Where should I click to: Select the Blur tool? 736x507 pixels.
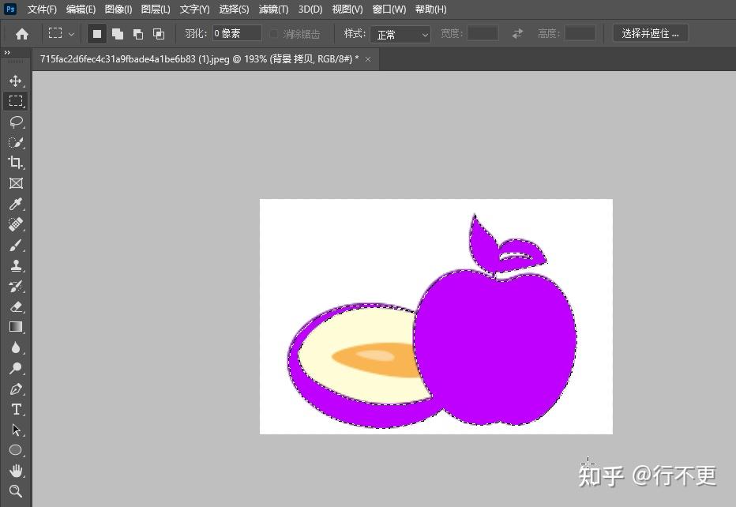tap(16, 347)
